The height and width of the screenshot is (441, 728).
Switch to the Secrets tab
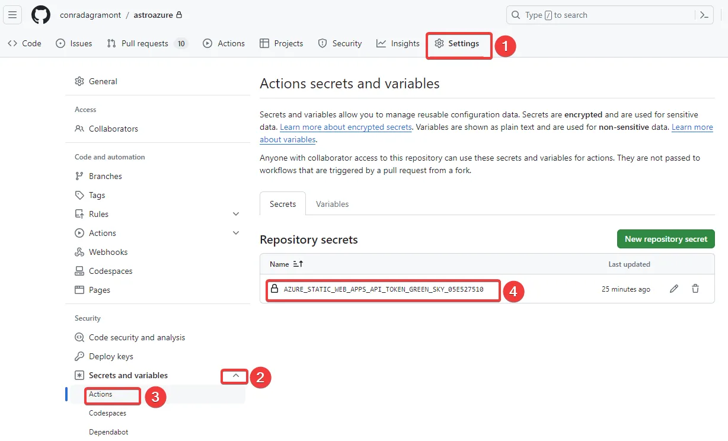(283, 204)
